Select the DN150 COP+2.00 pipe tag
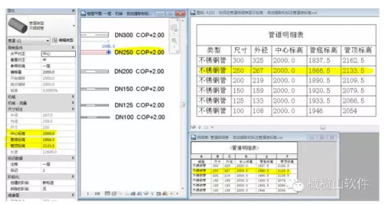This screenshot has width=384, height=204. 139,89
